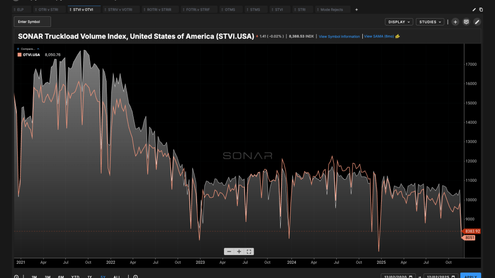Select the 1Y time range
Image resolution: width=495 pixels, height=278 pixels.
[x=90, y=277]
